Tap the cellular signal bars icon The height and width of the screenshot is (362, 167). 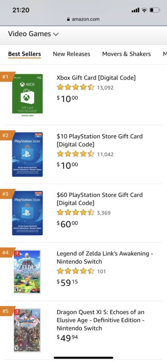tap(136, 10)
